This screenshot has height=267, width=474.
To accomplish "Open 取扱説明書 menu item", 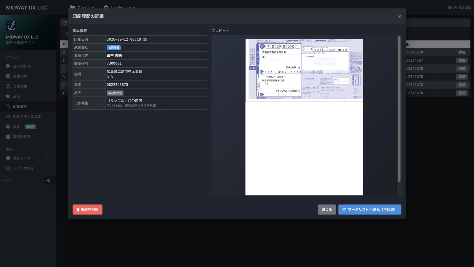I will coord(28,137).
